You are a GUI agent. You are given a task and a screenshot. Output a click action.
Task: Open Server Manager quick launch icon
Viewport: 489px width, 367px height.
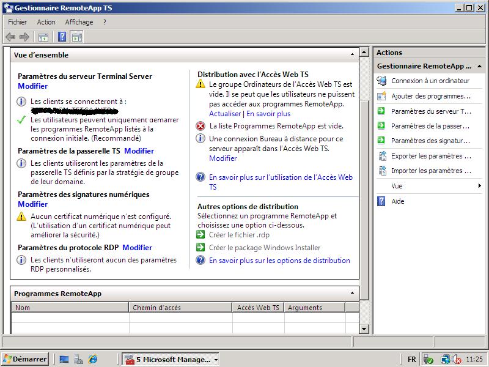78,359
